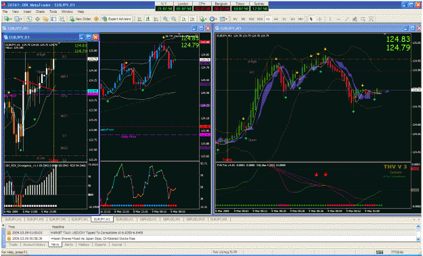Switch to the Experts terminal tab
The height and width of the screenshot is (256, 423).
pos(100,245)
